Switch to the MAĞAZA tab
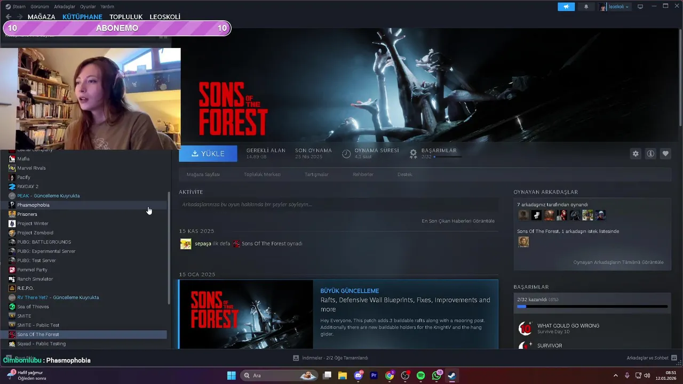683x384 pixels. (x=41, y=17)
